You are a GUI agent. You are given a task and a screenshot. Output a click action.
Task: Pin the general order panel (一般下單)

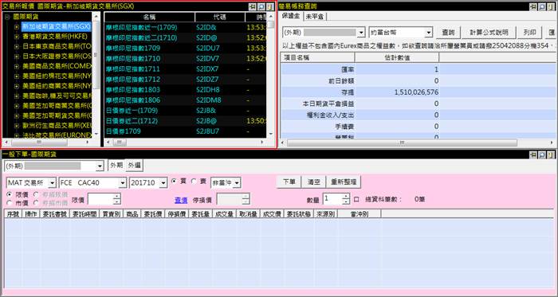[x=533, y=154]
